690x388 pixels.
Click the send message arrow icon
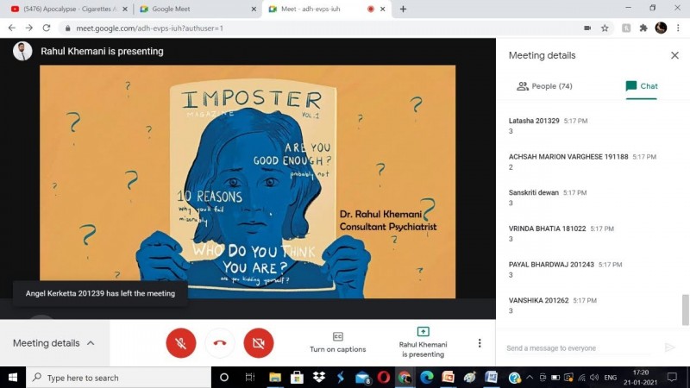[669, 347]
